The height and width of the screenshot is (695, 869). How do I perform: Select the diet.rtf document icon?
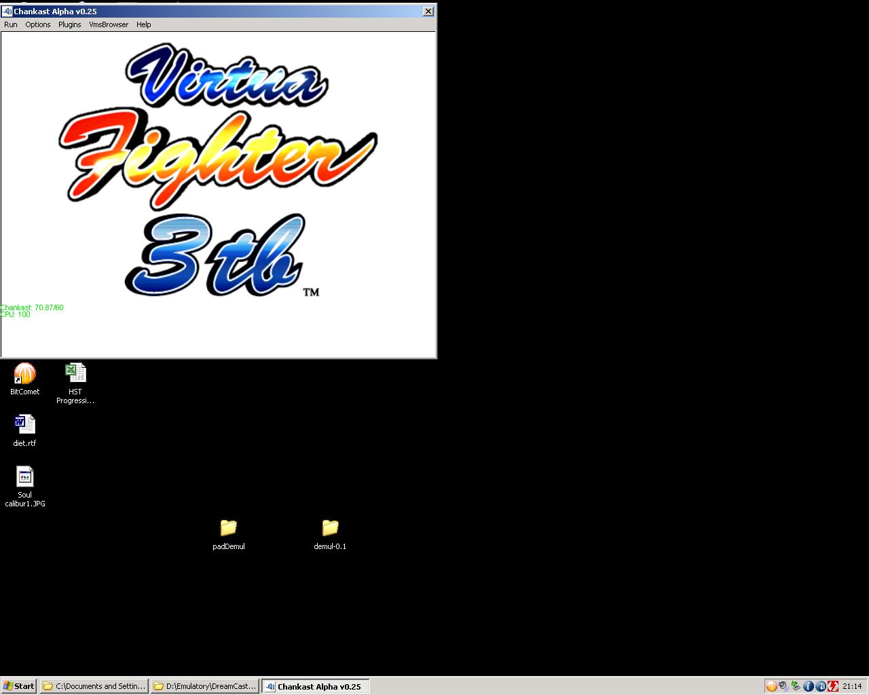(24, 426)
